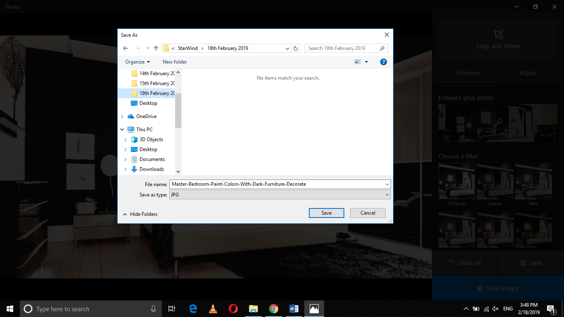Open the Crop and rotate tool

(x=498, y=39)
